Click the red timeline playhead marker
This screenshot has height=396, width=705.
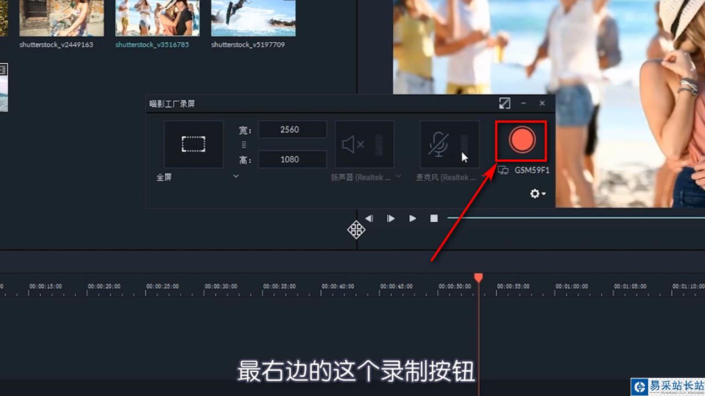coord(479,278)
